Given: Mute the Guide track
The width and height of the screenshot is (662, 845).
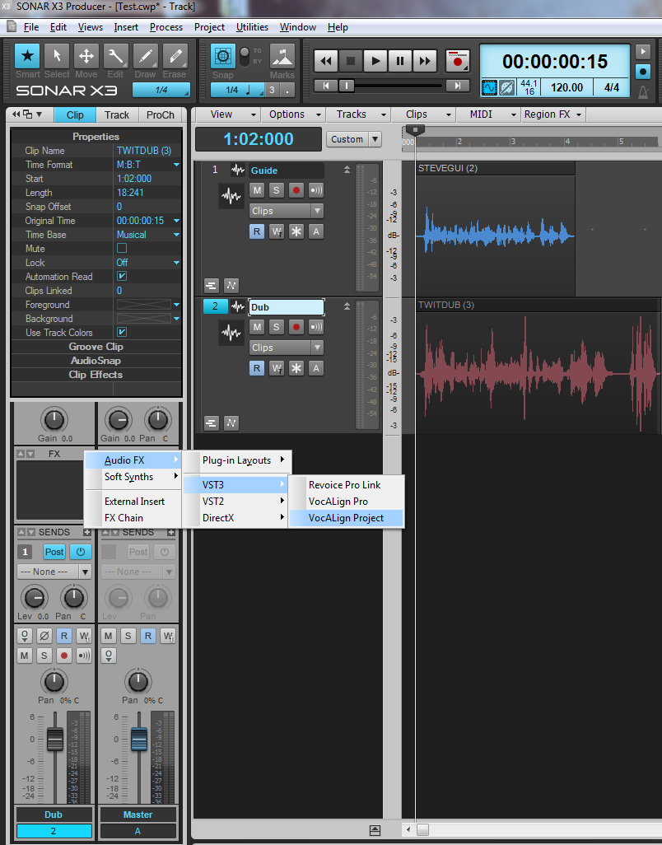Looking at the screenshot, I should point(257,190).
